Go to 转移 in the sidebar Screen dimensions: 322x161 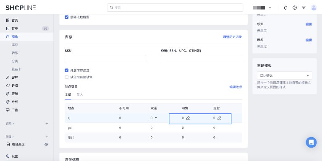click(x=15, y=53)
